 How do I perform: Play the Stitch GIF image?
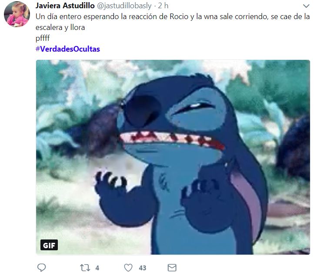click(173, 157)
